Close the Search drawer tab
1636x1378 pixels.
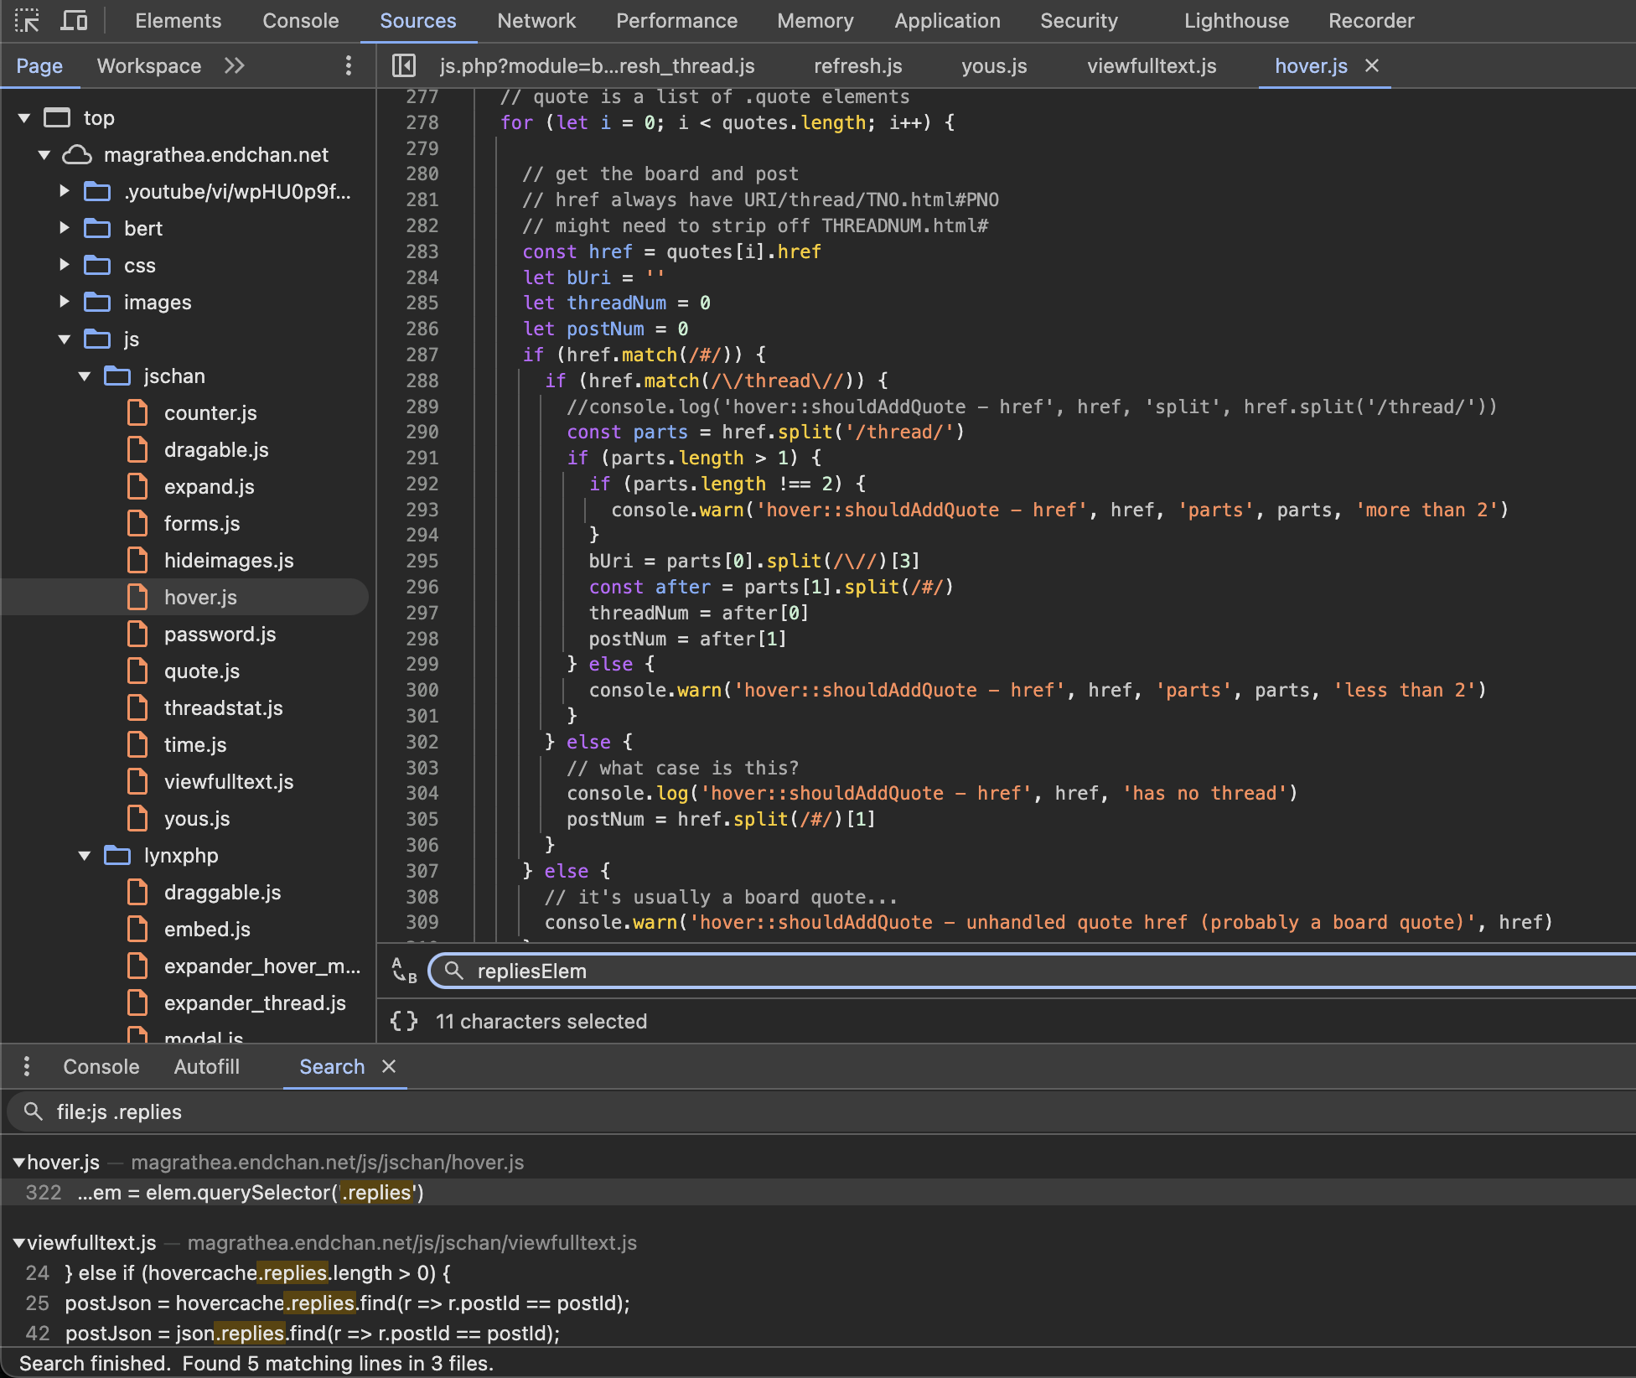click(389, 1066)
